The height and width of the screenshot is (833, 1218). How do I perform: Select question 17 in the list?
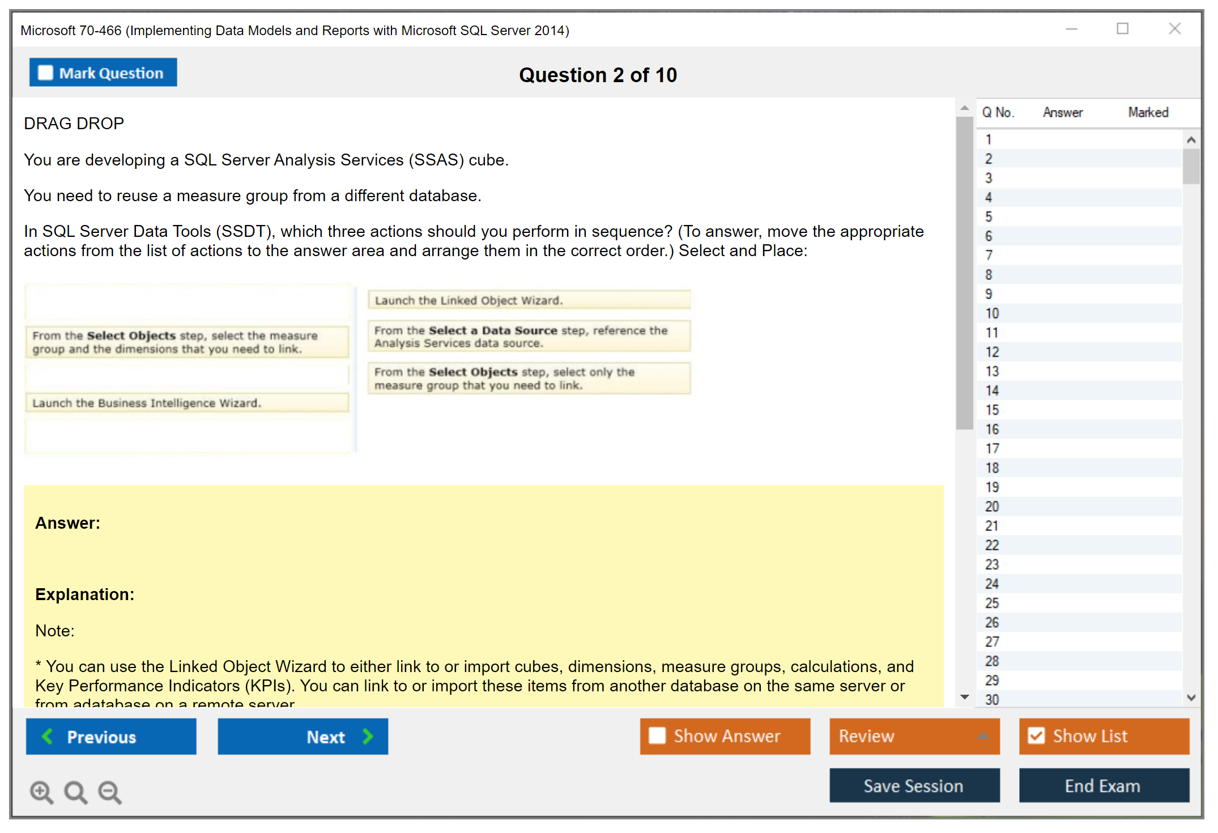[x=991, y=448]
